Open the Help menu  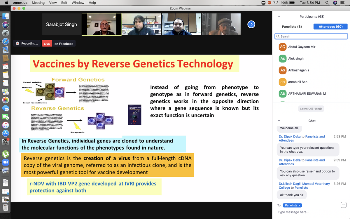(92, 3)
